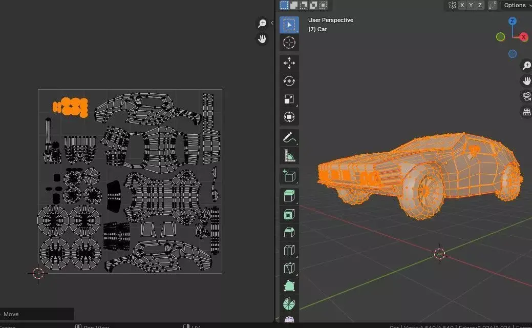The width and height of the screenshot is (532, 328).
Task: Click the green Y axis gizmo ball
Action: (500, 37)
